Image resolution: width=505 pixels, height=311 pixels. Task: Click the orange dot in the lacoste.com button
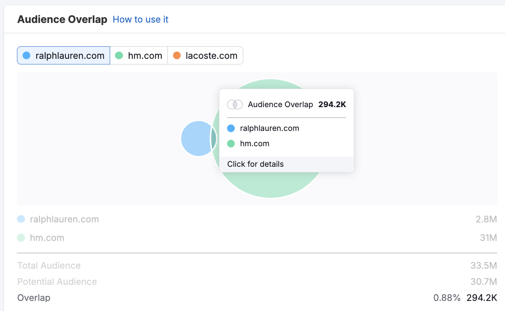point(177,56)
